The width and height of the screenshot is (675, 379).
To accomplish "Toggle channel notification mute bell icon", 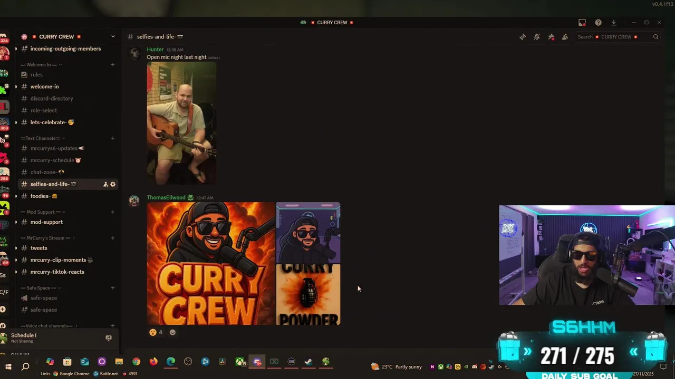I will (x=537, y=37).
